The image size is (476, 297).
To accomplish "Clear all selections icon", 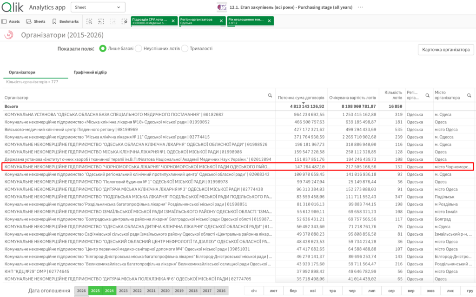I will pos(125,21).
